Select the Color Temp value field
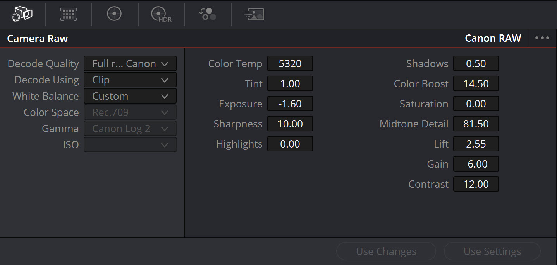The height and width of the screenshot is (265, 557). point(290,63)
